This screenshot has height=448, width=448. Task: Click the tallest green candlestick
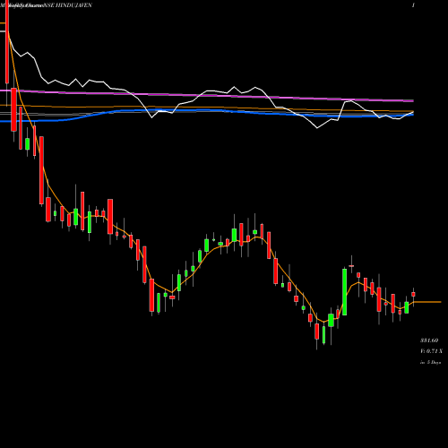click(x=345, y=292)
